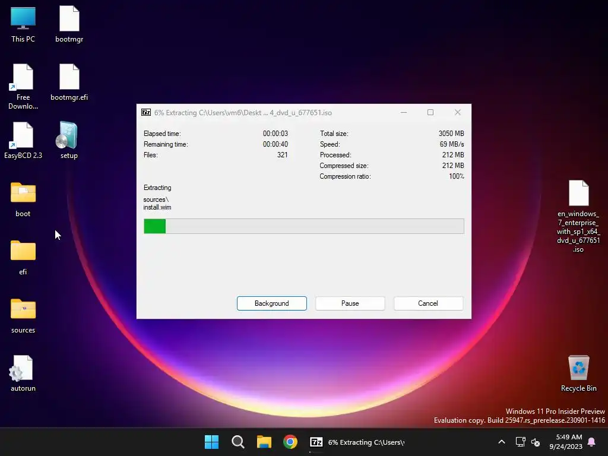Select the sources folder icon
The width and height of the screenshot is (608, 456).
[23, 316]
